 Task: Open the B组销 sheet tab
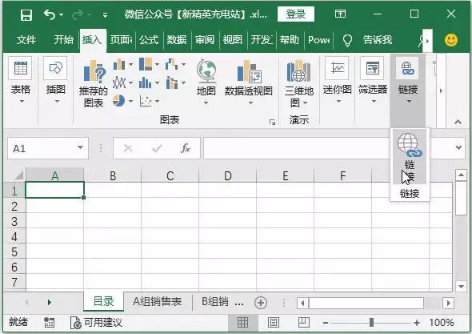tap(215, 301)
